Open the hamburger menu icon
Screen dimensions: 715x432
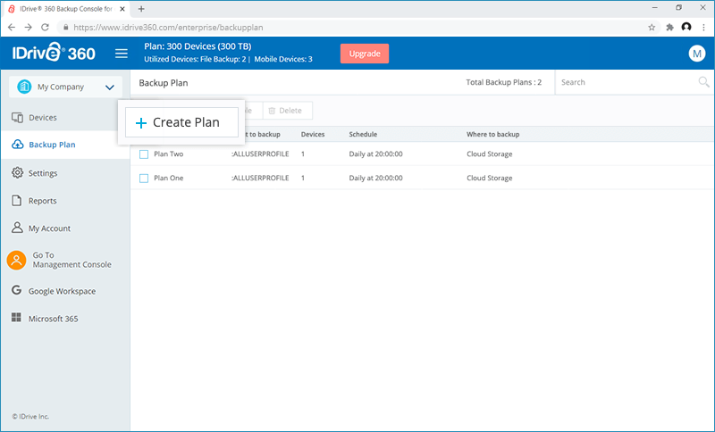122,54
